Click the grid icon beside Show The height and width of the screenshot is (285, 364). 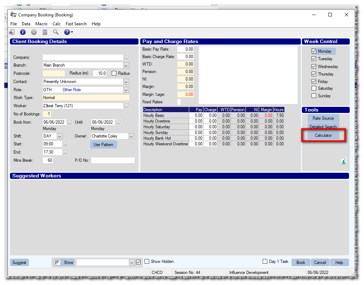(x=57, y=262)
